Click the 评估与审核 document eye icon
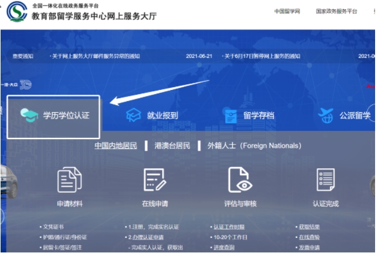Image resolution: width=378 pixels, height=253 pixels. (240, 180)
